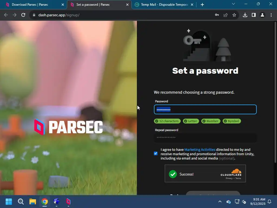Screen dimensions: 277x208
Task: Open the Chrome downloads icon
Action: click(x=245, y=15)
